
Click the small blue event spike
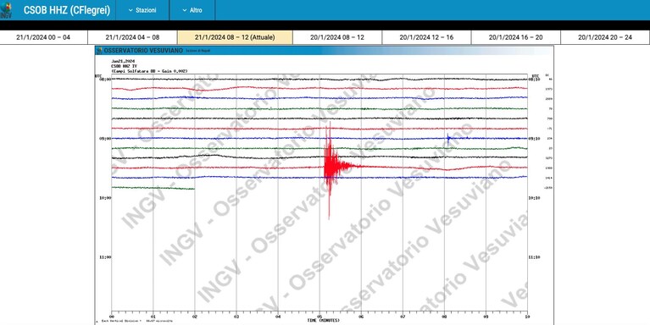click(x=448, y=139)
